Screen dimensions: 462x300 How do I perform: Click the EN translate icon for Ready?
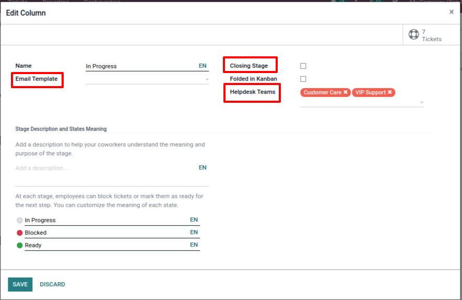tap(194, 245)
